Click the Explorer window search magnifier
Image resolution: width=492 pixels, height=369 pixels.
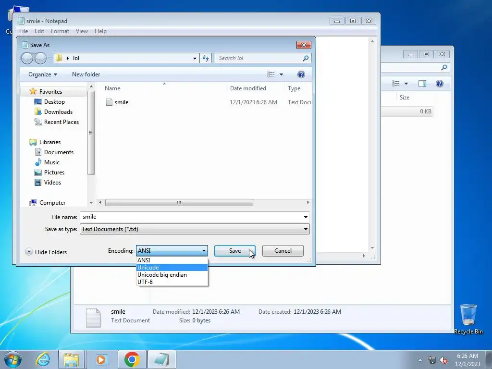coord(444,67)
